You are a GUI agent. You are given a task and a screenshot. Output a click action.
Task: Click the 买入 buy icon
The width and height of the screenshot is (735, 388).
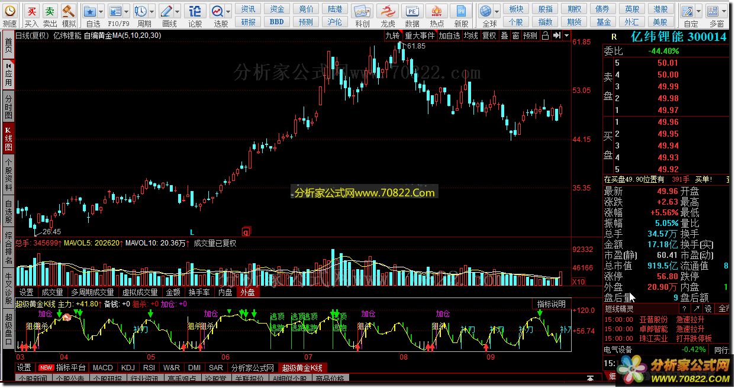(x=31, y=15)
